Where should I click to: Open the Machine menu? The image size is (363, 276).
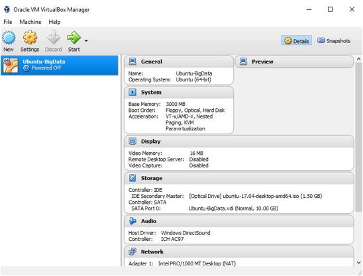(30, 22)
